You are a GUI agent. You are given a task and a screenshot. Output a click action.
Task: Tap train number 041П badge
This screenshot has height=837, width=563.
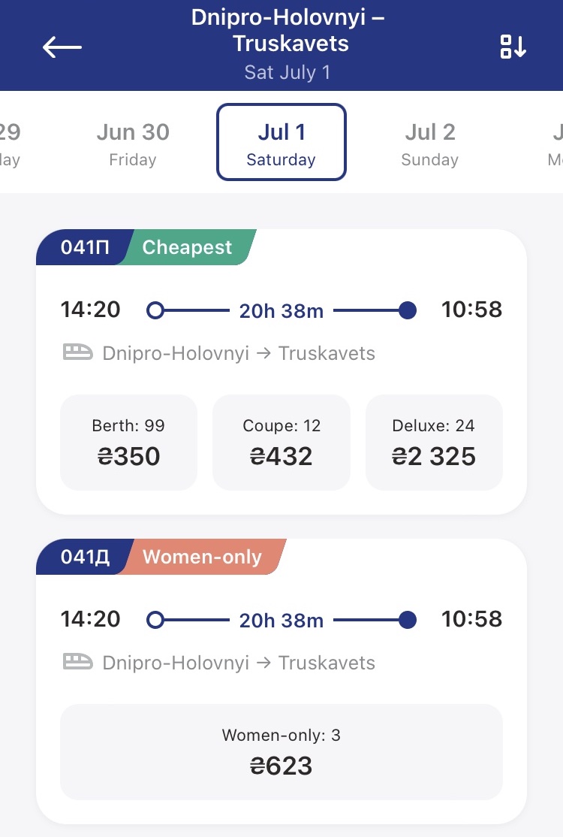pyautogui.click(x=84, y=247)
